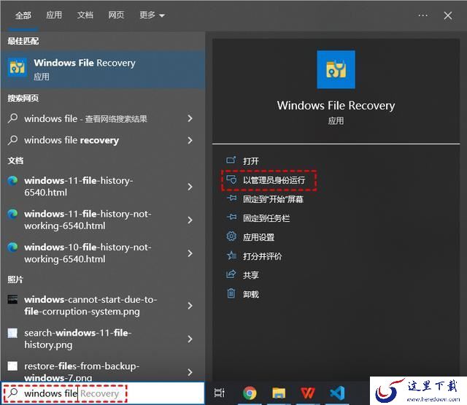Click Edge icon of windows-11-file-history-6540.html
Viewport: 467px width, 405px height.
coord(12,181)
